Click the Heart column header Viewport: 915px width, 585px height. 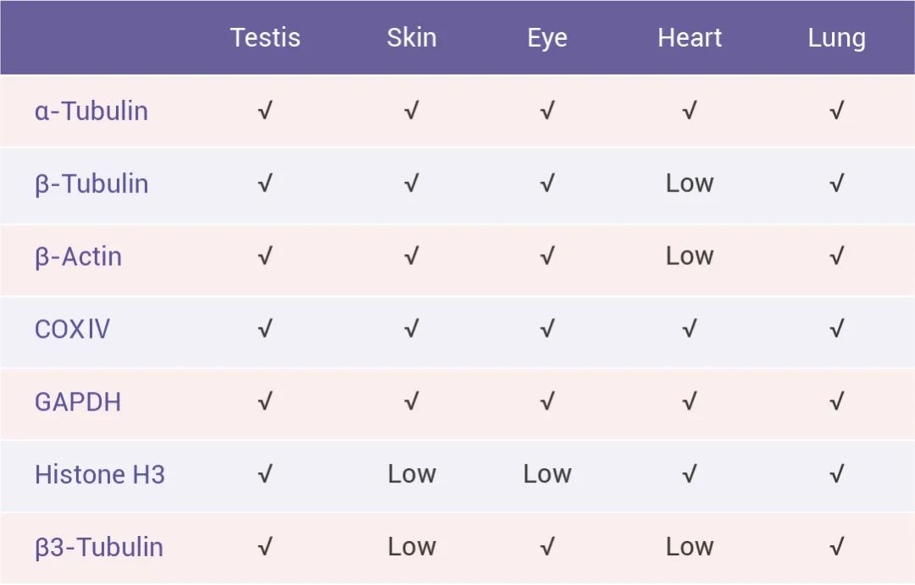[x=690, y=38]
